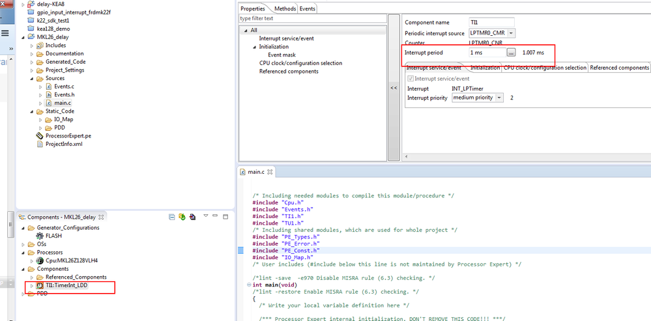This screenshot has width=651, height=321.
Task: Collapse the Static_Code folder node
Action: [x=31, y=111]
